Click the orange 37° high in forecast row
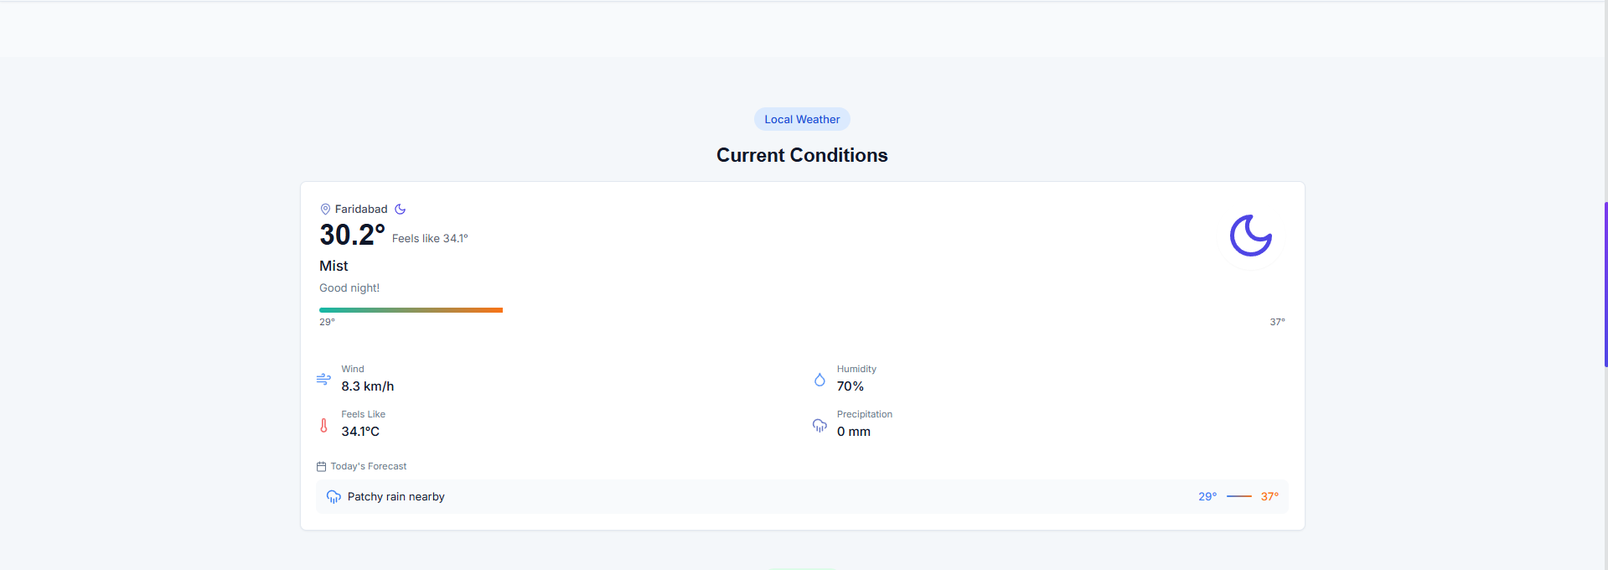Screen dimensions: 1608x570 [1269, 497]
